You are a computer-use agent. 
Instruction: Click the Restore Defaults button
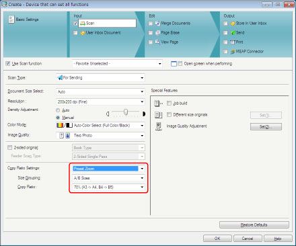pos(254,224)
